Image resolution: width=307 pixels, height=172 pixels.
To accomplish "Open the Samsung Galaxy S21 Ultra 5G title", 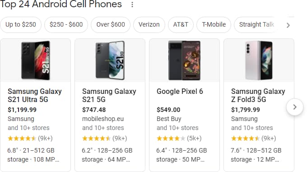I will click(x=35, y=96).
